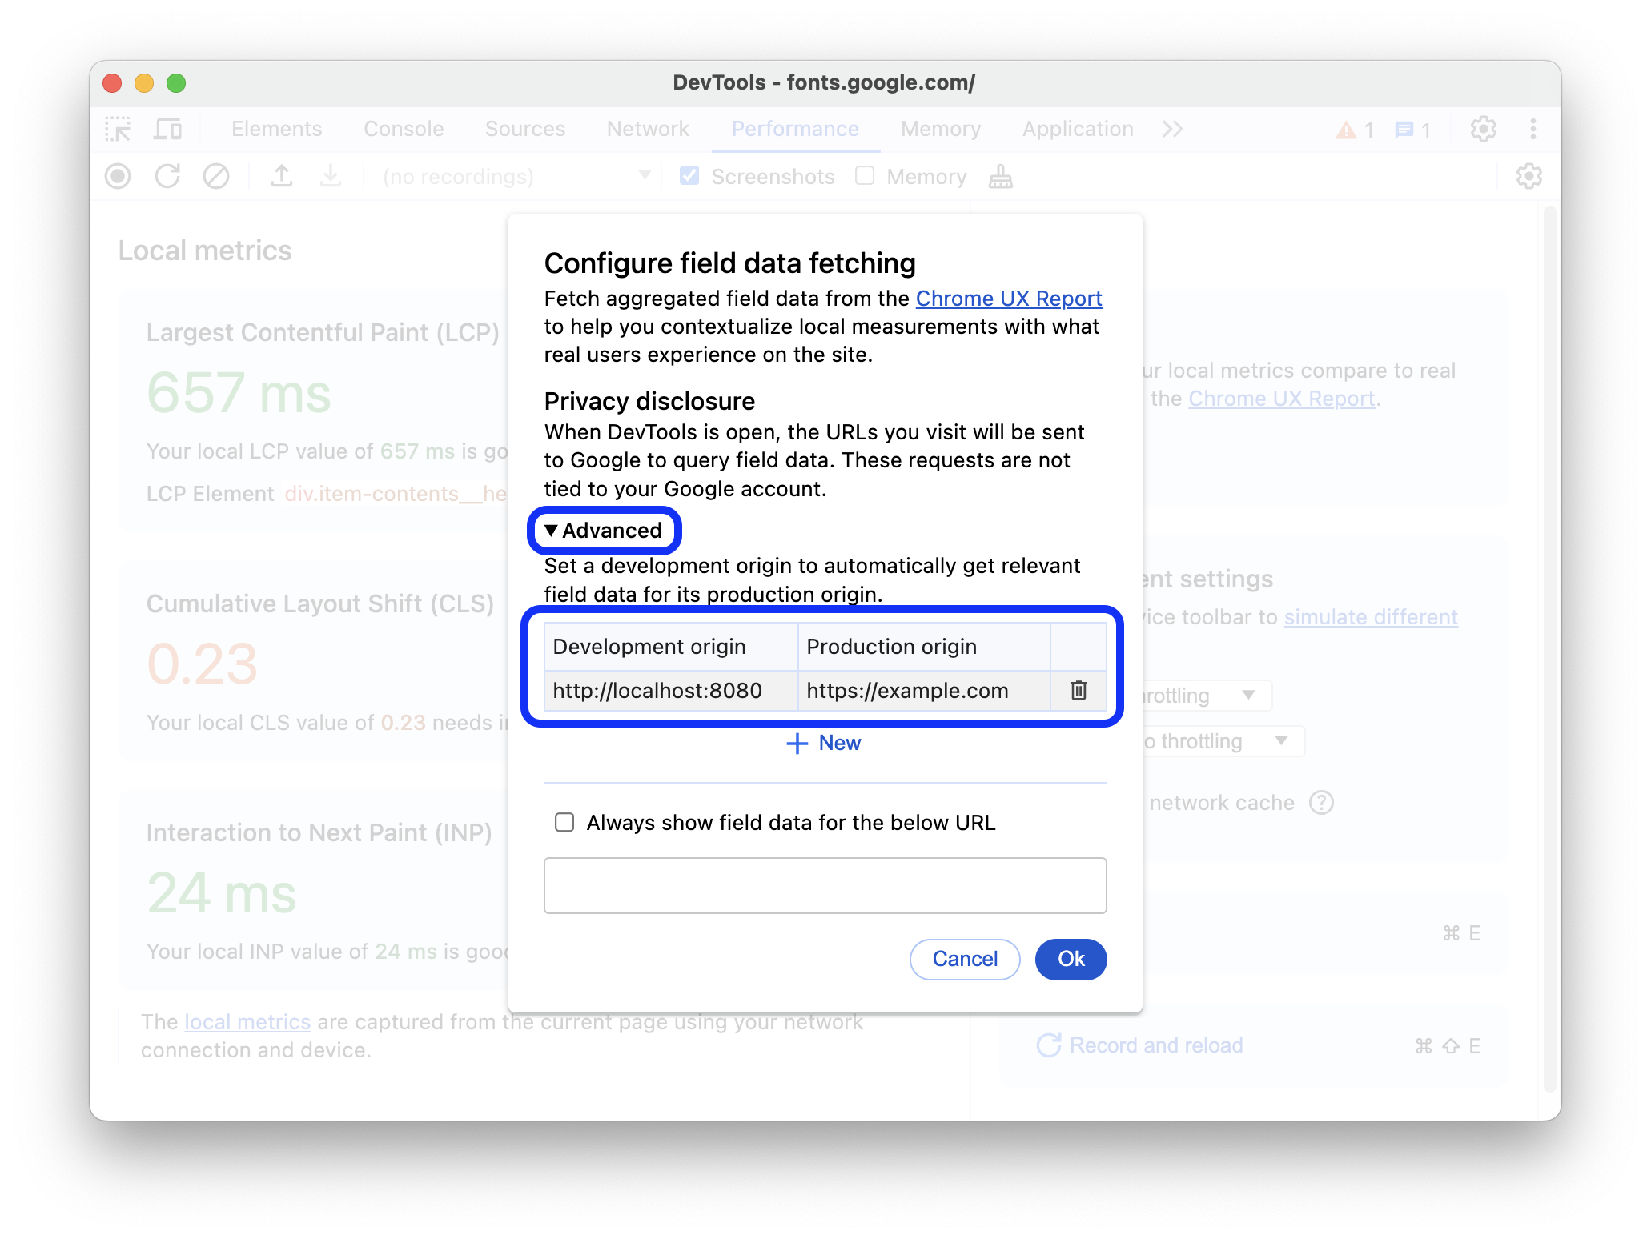
Task: Toggle the Screenshots checkbox on
Action: click(x=688, y=176)
